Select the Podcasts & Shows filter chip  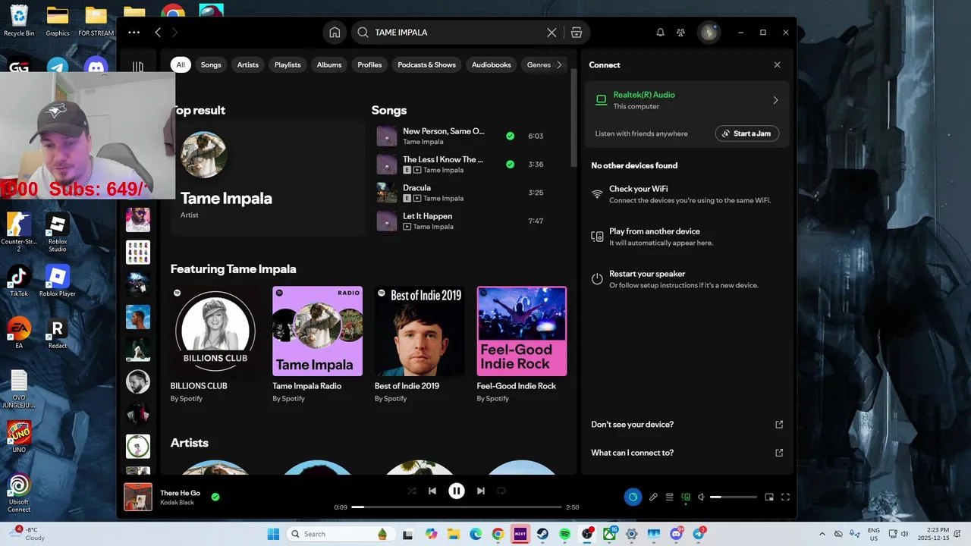coord(427,64)
